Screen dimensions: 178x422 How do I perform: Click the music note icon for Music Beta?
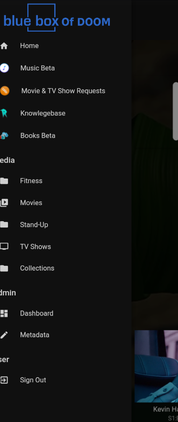[4, 68]
